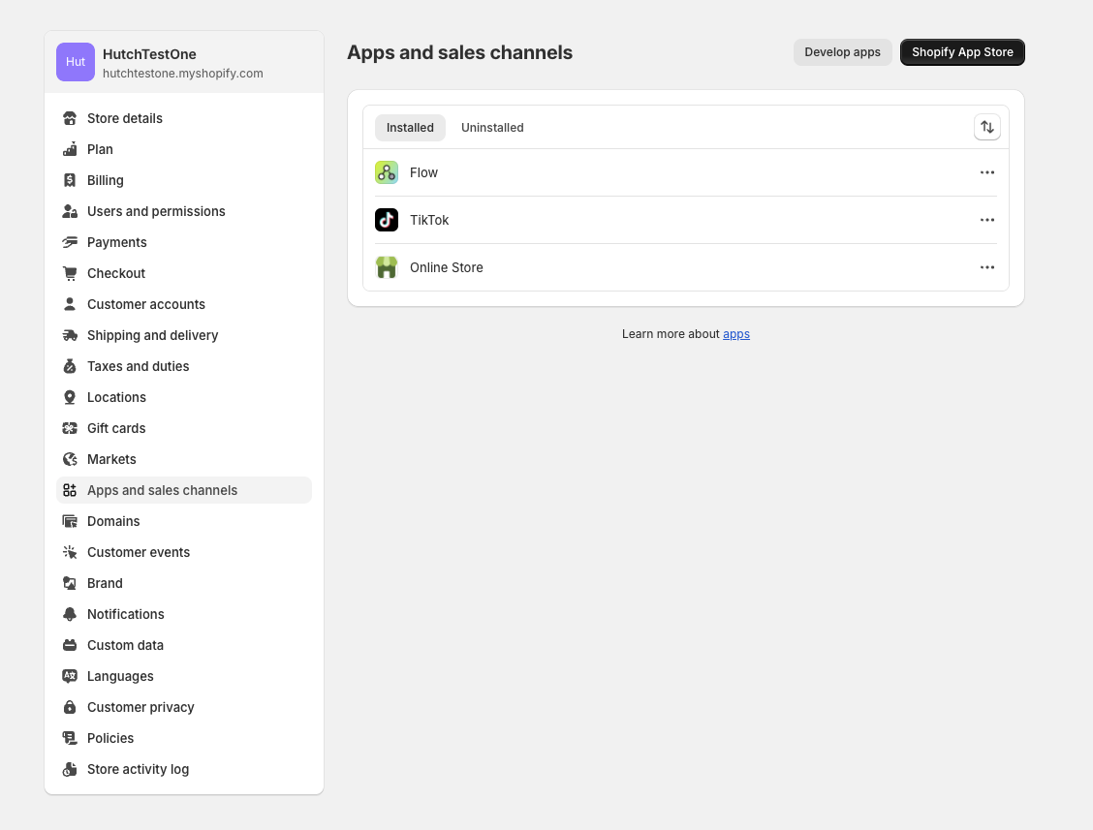
Task: Open Locations via the pin icon
Action: tap(70, 397)
